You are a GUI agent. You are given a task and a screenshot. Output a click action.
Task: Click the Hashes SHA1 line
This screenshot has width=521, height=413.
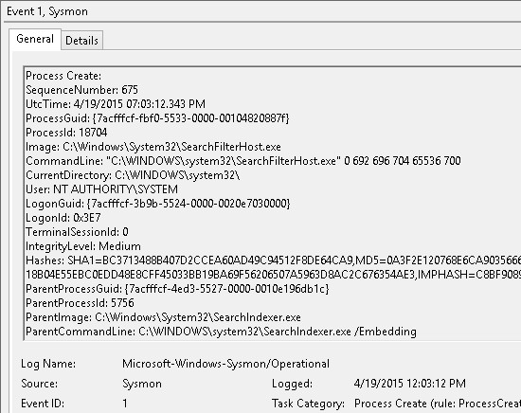[273, 260]
